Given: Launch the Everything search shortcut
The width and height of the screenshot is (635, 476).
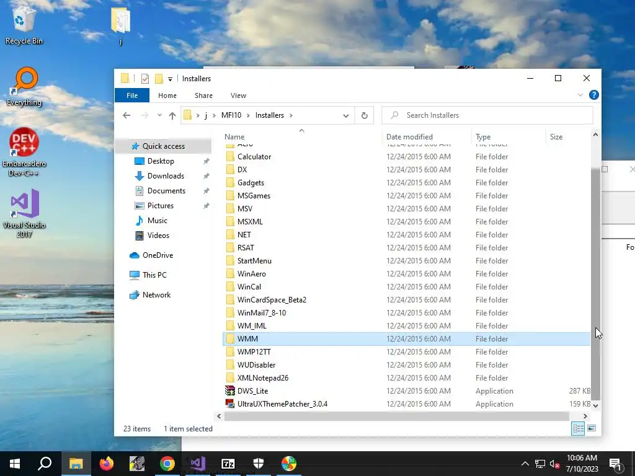Looking at the screenshot, I should (24, 87).
